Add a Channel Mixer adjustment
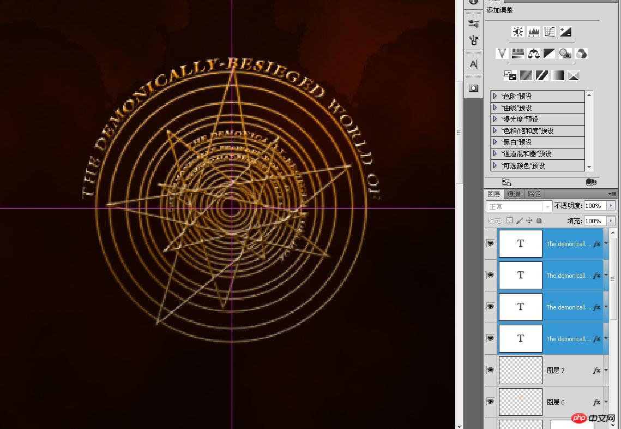This screenshot has width=621, height=429. 581,53
